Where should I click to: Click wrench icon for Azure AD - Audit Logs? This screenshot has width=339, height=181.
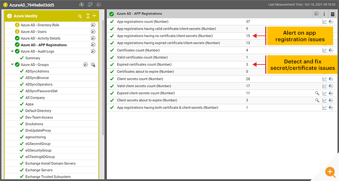(x=93, y=51)
